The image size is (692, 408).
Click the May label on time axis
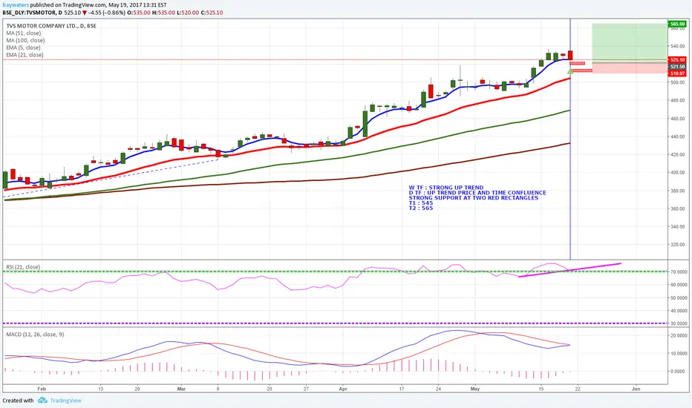point(475,389)
